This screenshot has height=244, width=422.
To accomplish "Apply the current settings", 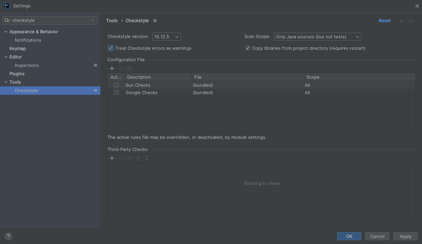I will (405, 236).
